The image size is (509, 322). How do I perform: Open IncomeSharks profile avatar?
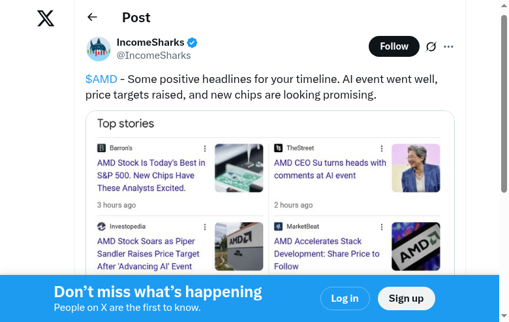click(99, 49)
